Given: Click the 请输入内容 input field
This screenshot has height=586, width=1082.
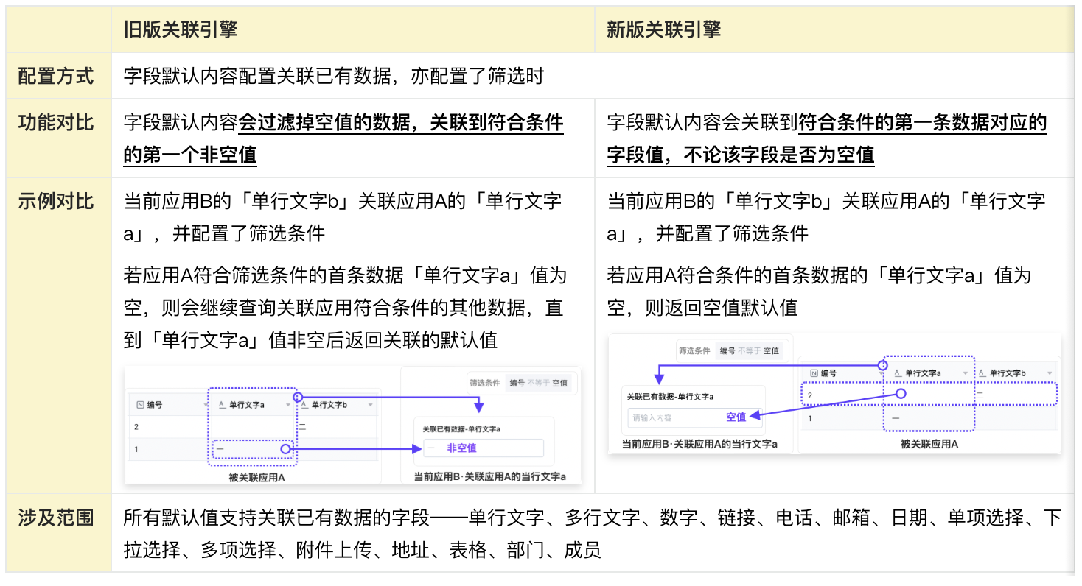Looking at the screenshot, I should tap(695, 417).
